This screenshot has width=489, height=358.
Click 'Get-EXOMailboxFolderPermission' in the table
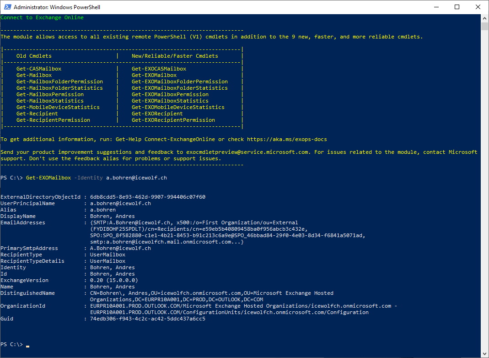click(180, 81)
